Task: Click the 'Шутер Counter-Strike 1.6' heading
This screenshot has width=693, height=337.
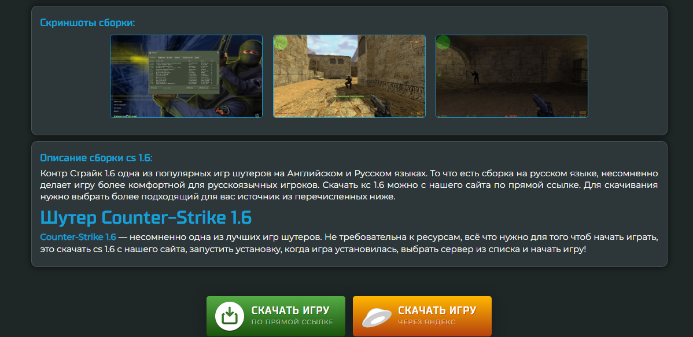Action: pyautogui.click(x=146, y=217)
